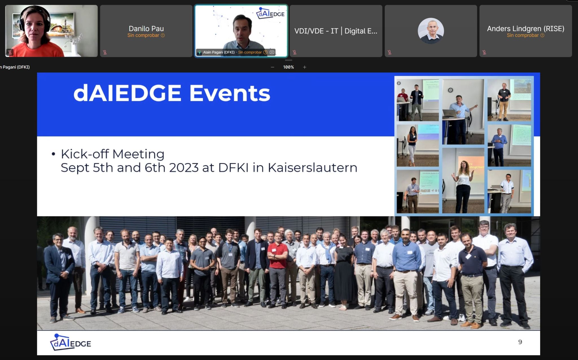Click muted mic icon on Danilo Pau tile
Viewport: 578px width, 360px height.
pyautogui.click(x=105, y=52)
